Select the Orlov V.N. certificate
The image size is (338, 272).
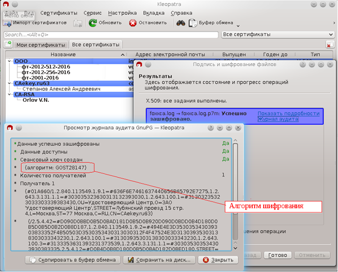click(36, 100)
